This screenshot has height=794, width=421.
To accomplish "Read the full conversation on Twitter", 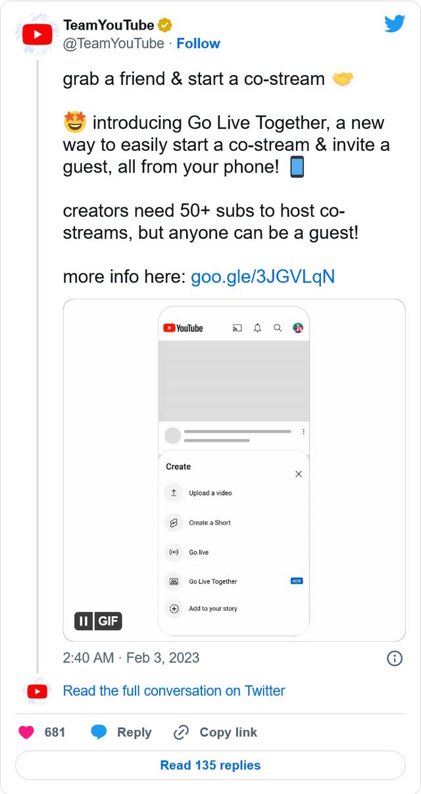I will tap(174, 691).
